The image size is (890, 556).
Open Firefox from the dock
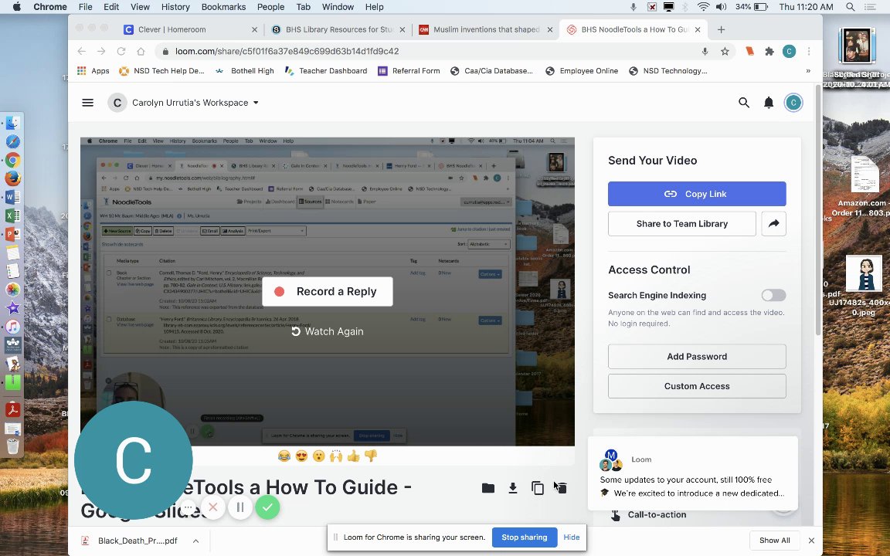tap(12, 178)
